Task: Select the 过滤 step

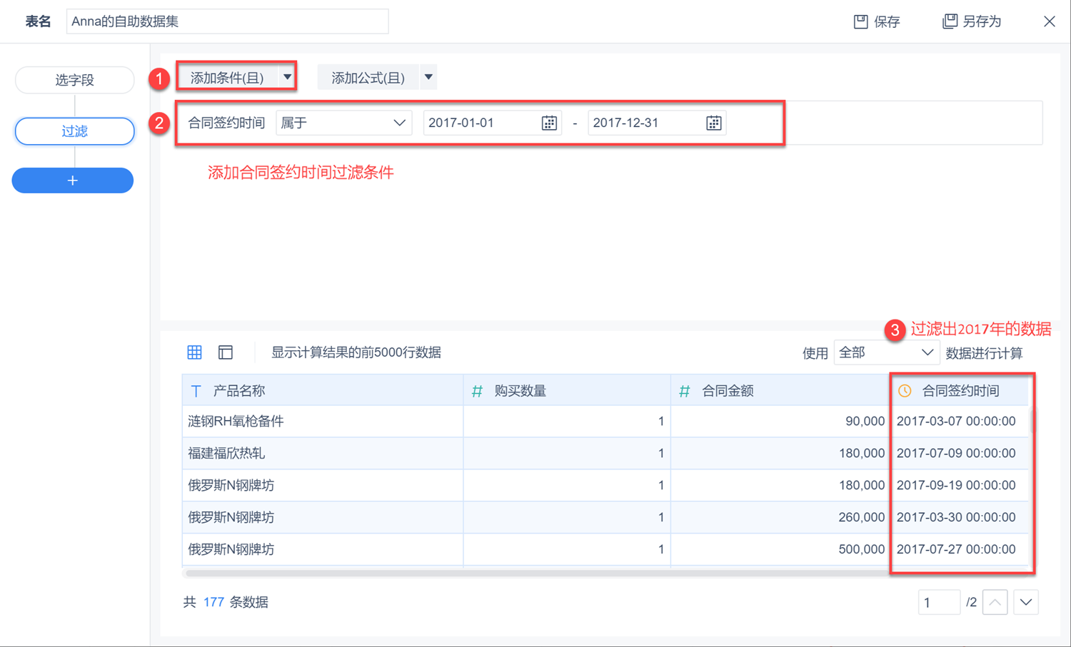Action: (x=74, y=131)
